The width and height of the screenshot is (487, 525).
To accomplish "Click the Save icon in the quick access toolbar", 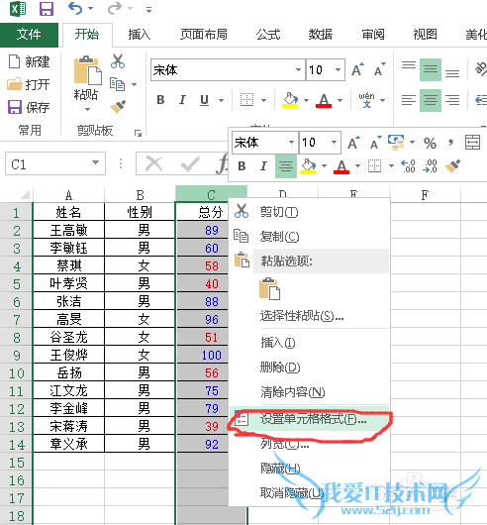I will [47, 8].
